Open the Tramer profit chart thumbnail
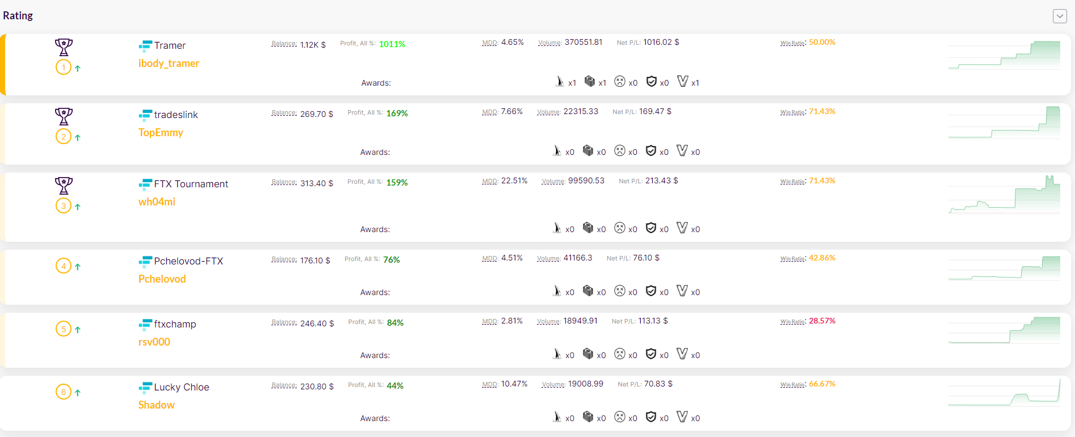The height and width of the screenshot is (437, 1075). [1003, 55]
